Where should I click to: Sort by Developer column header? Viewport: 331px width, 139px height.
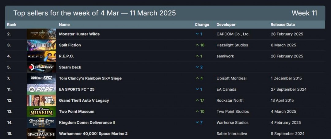coord(226,24)
